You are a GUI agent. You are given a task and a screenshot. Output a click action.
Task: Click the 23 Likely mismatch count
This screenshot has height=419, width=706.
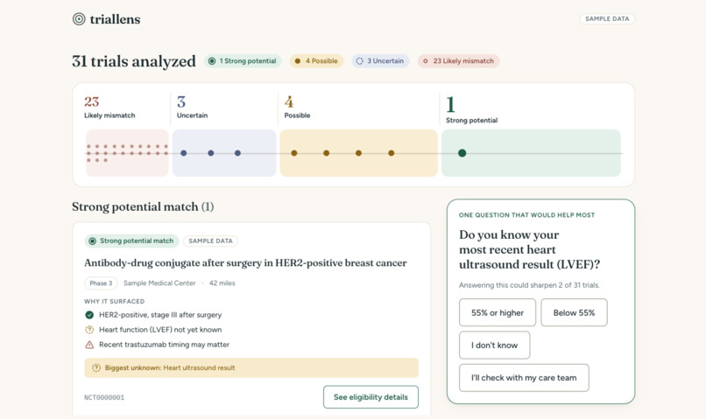pos(92,101)
